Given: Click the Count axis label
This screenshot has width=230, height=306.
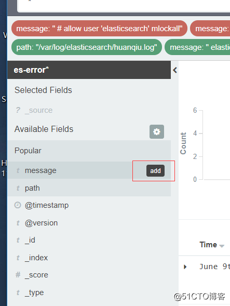Looking at the screenshot, I should point(183,143).
